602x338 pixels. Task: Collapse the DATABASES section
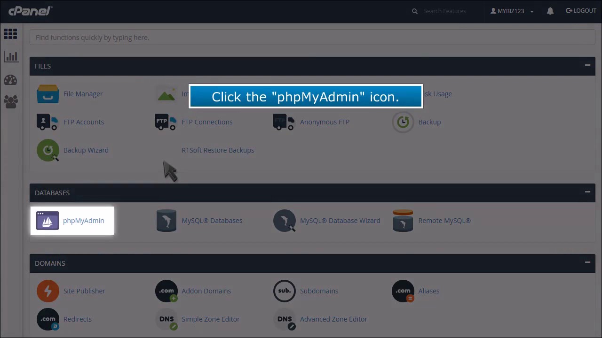[587, 192]
